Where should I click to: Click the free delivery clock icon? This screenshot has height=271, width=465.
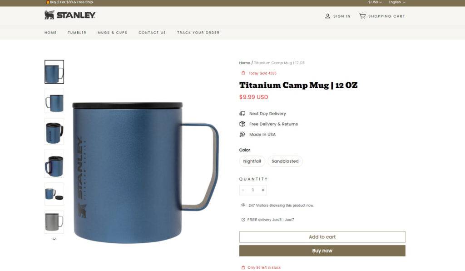click(x=243, y=220)
